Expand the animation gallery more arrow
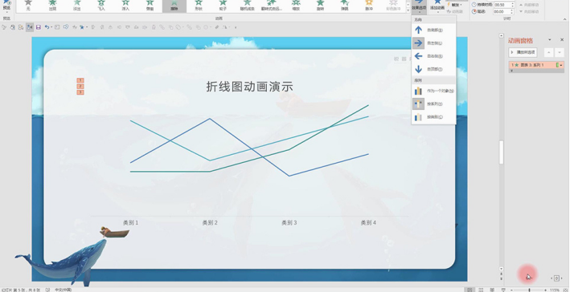The image size is (570, 292). [x=408, y=10]
